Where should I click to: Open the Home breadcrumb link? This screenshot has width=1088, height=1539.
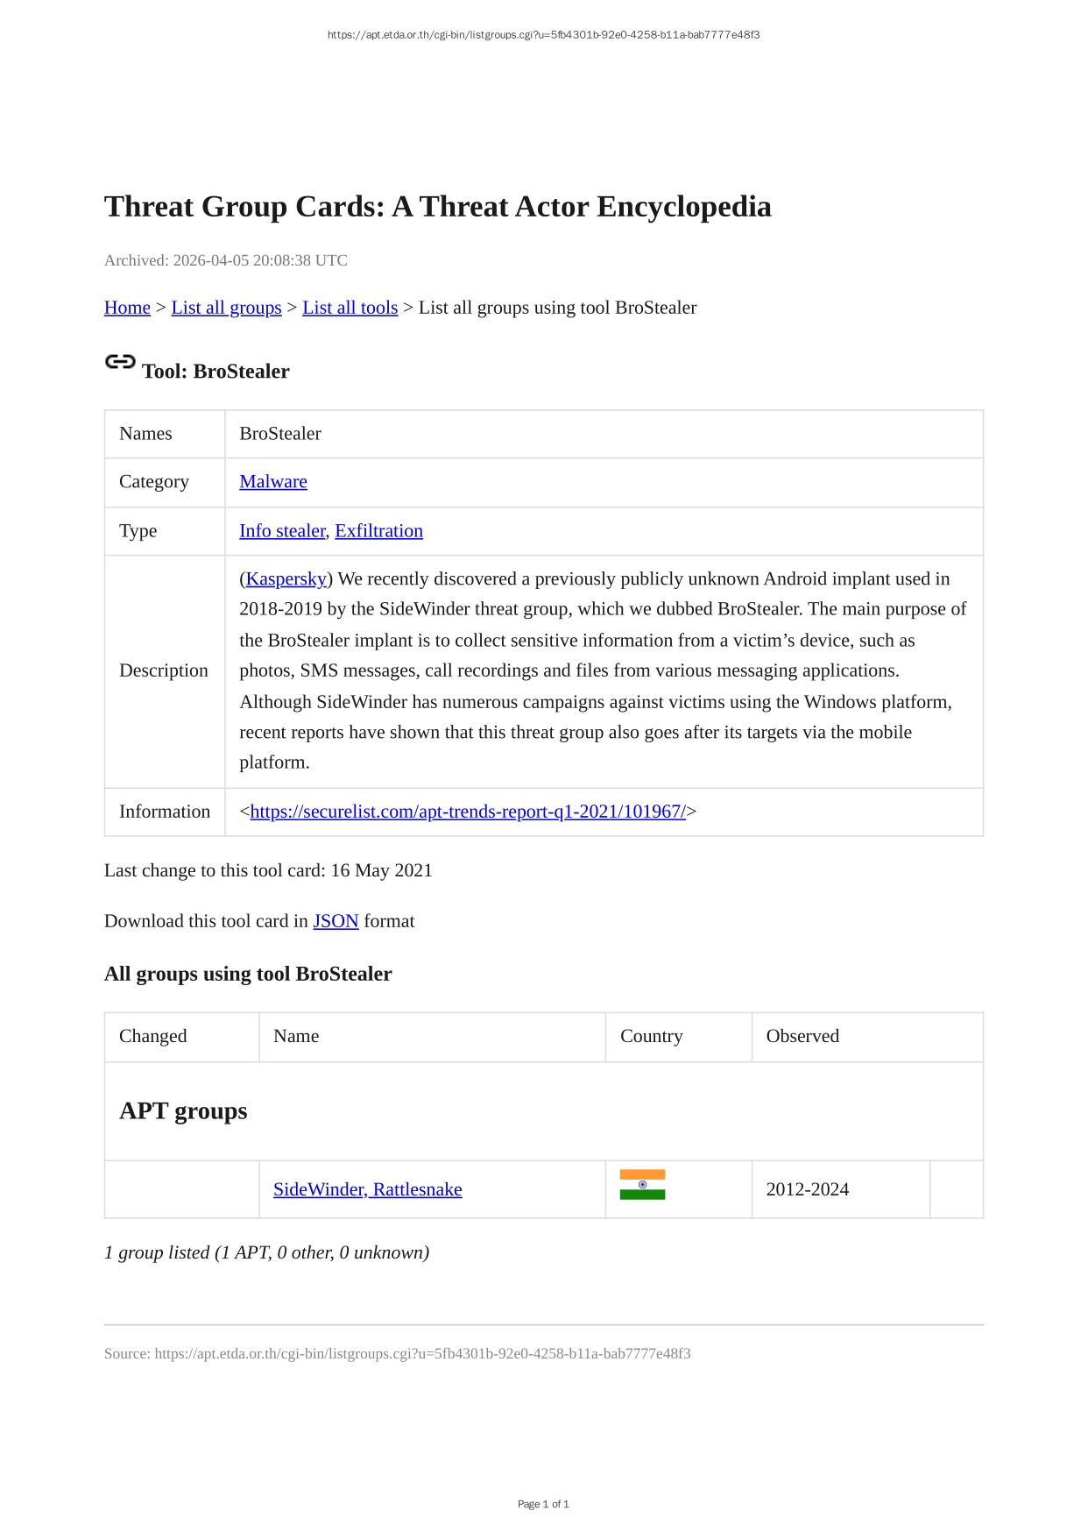tap(127, 308)
